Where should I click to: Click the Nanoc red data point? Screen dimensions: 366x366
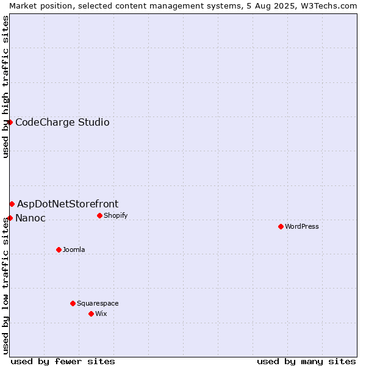[10, 218]
